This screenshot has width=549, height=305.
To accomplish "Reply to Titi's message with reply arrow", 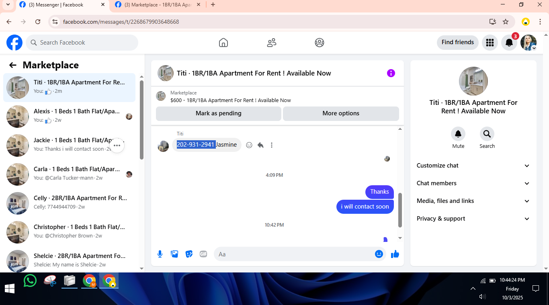I will point(260,145).
